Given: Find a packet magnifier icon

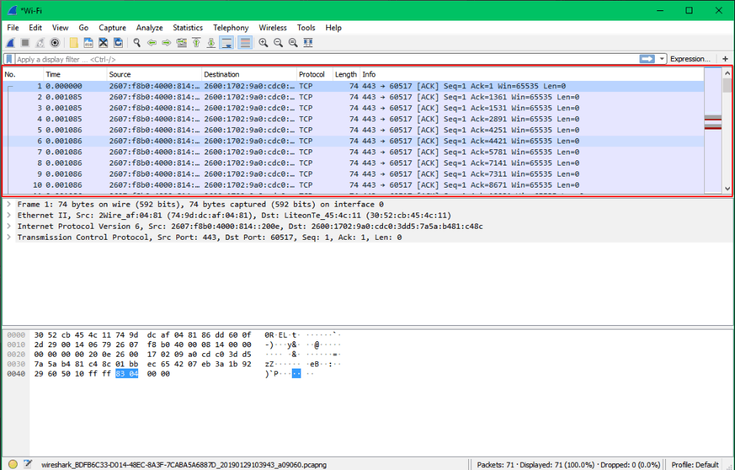Looking at the screenshot, I should (137, 43).
